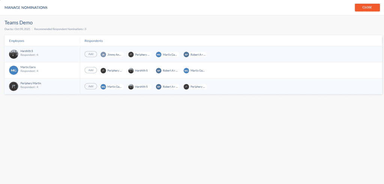Select RP avatar in Periphery Martin row

159,87
